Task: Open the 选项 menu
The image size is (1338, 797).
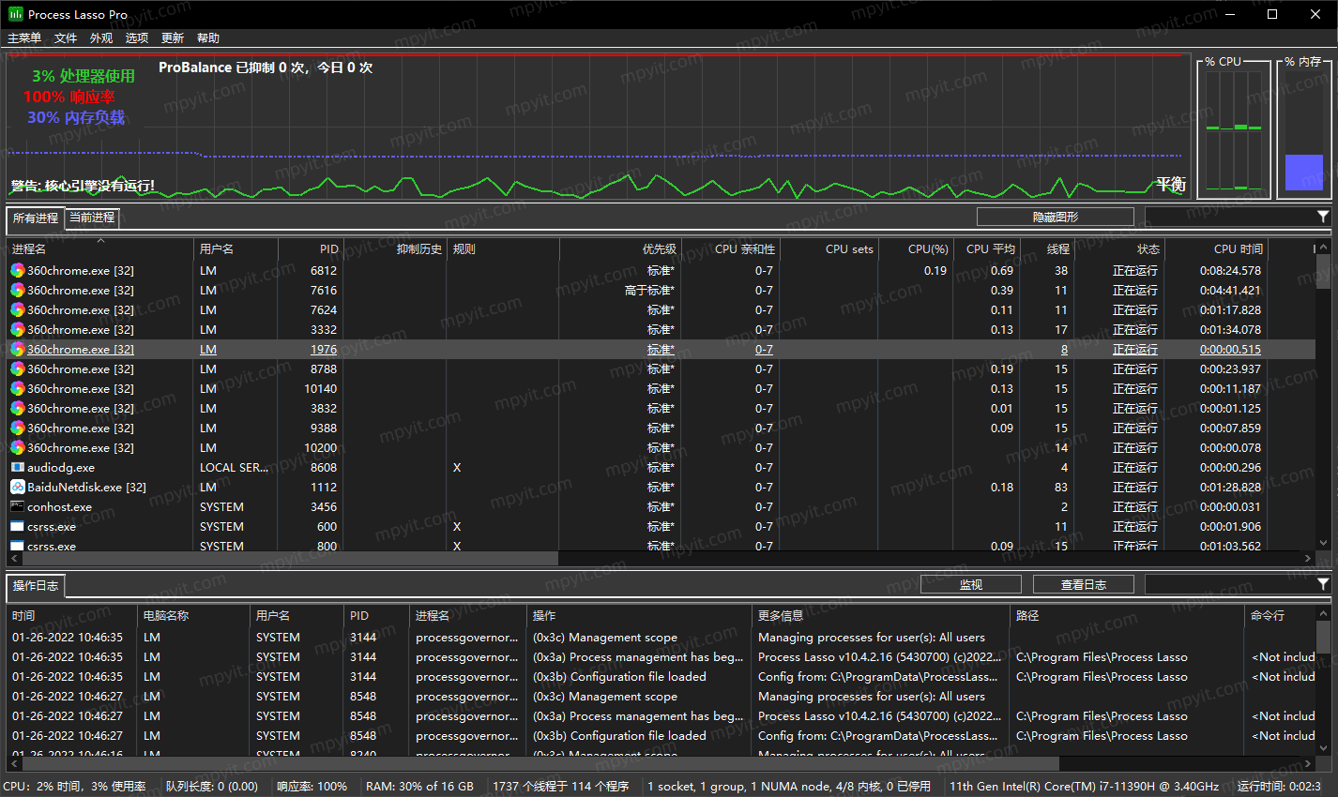Action: 137,38
